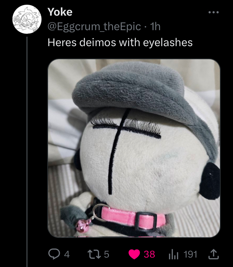Open Yoke's profile avatar picture
Screen dimensions: 233x267
click(x=27, y=20)
